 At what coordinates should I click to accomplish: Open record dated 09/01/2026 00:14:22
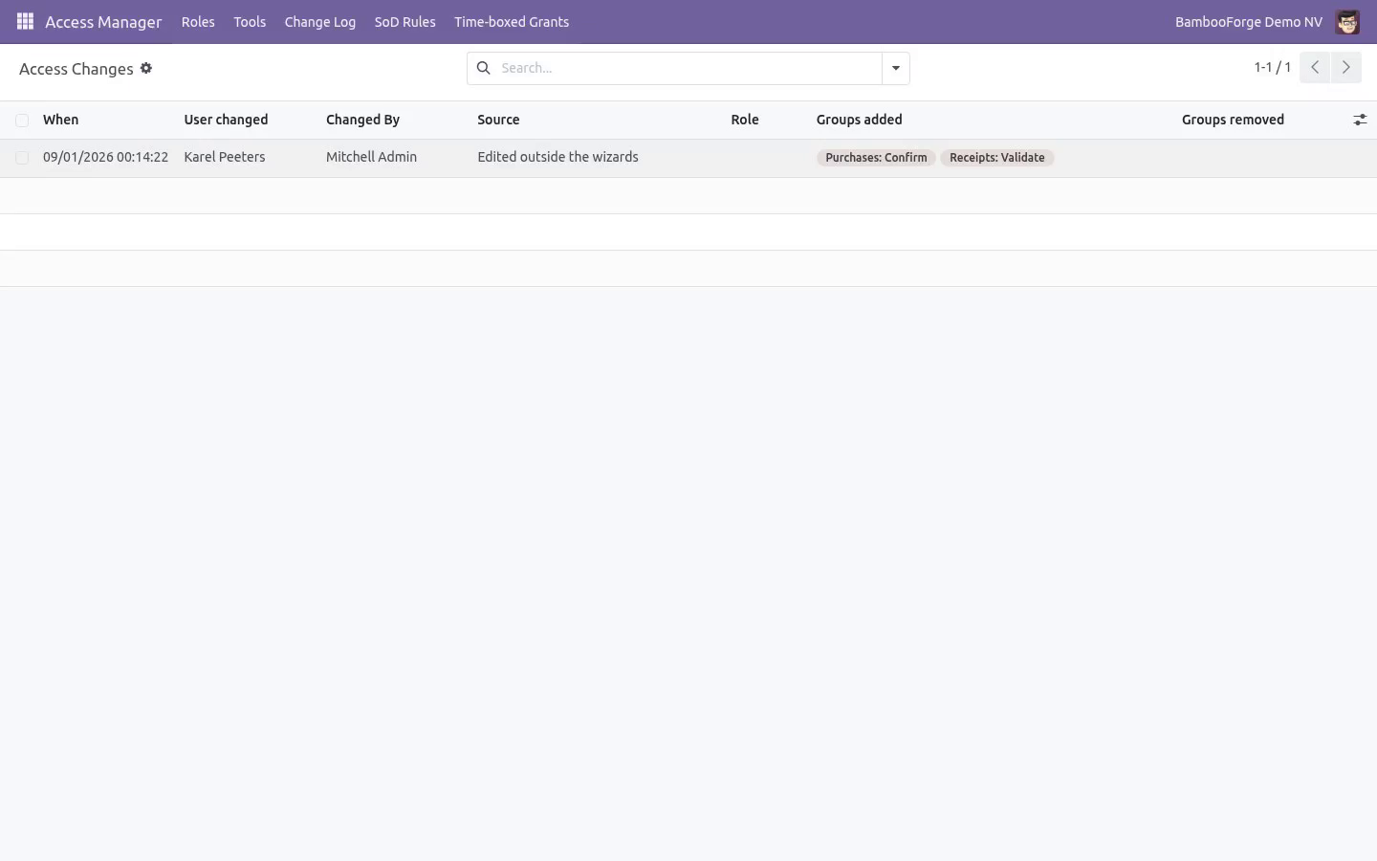tap(105, 157)
